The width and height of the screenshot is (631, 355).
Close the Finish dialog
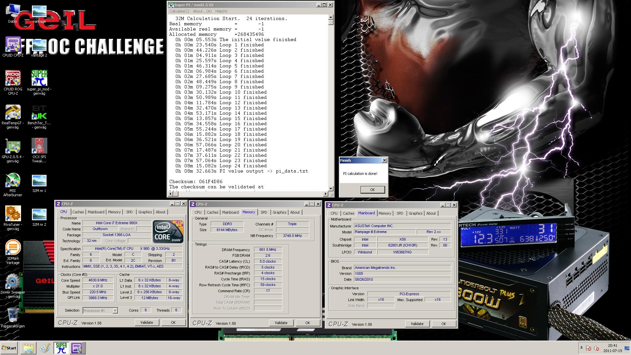pyautogui.click(x=384, y=160)
